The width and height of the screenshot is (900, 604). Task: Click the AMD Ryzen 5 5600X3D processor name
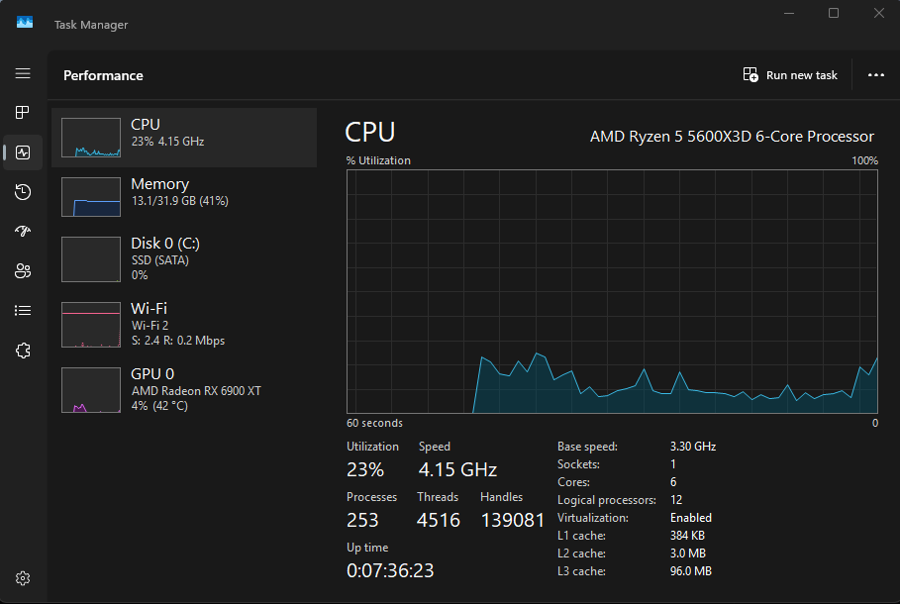coord(732,137)
